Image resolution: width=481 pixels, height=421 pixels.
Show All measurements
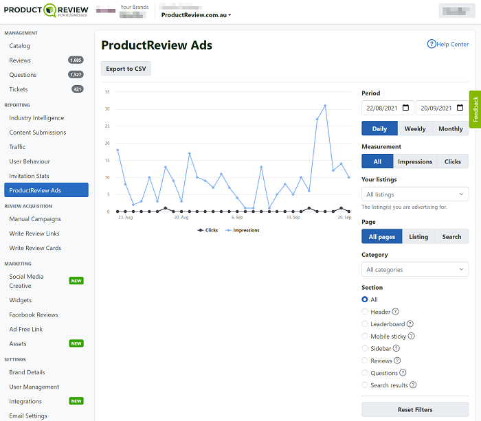377,161
